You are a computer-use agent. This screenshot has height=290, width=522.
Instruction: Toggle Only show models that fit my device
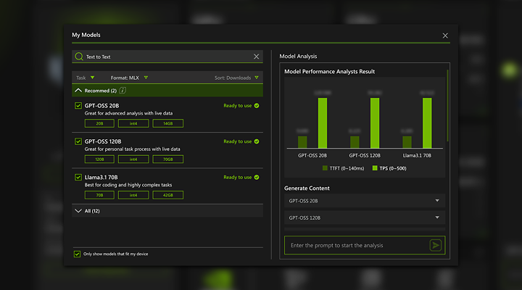77,254
